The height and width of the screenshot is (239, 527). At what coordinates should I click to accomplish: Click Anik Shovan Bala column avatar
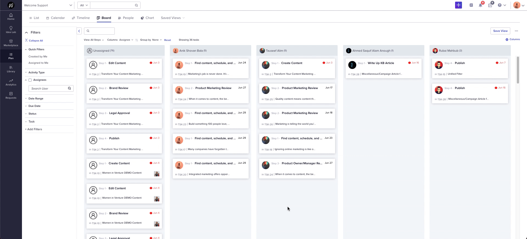[x=176, y=51]
